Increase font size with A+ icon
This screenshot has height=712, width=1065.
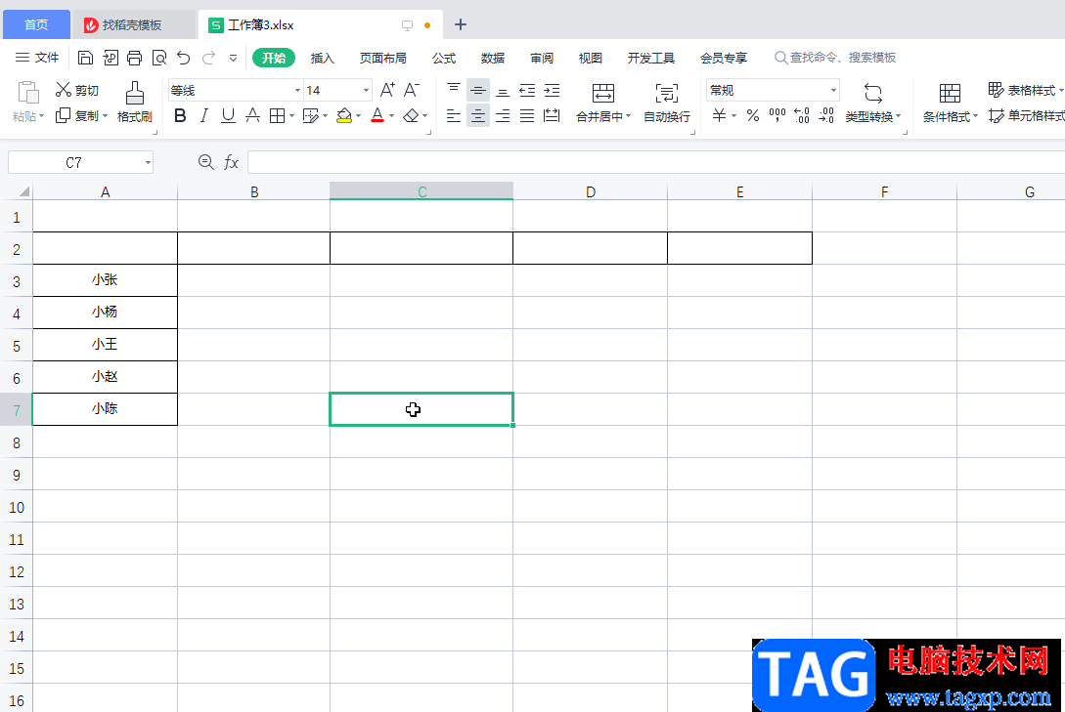[x=387, y=90]
